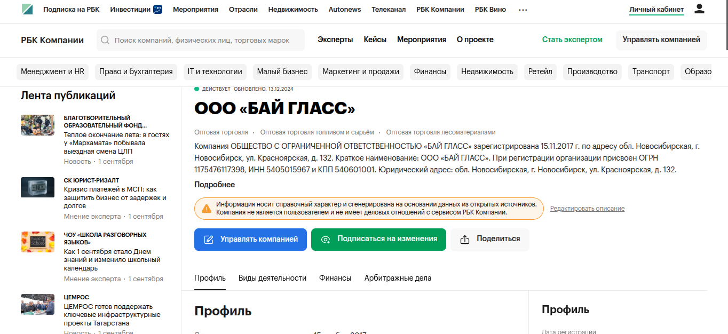This screenshot has width=728, height=334.
Task: Click Оптовая торговля category link
Action: click(x=221, y=132)
